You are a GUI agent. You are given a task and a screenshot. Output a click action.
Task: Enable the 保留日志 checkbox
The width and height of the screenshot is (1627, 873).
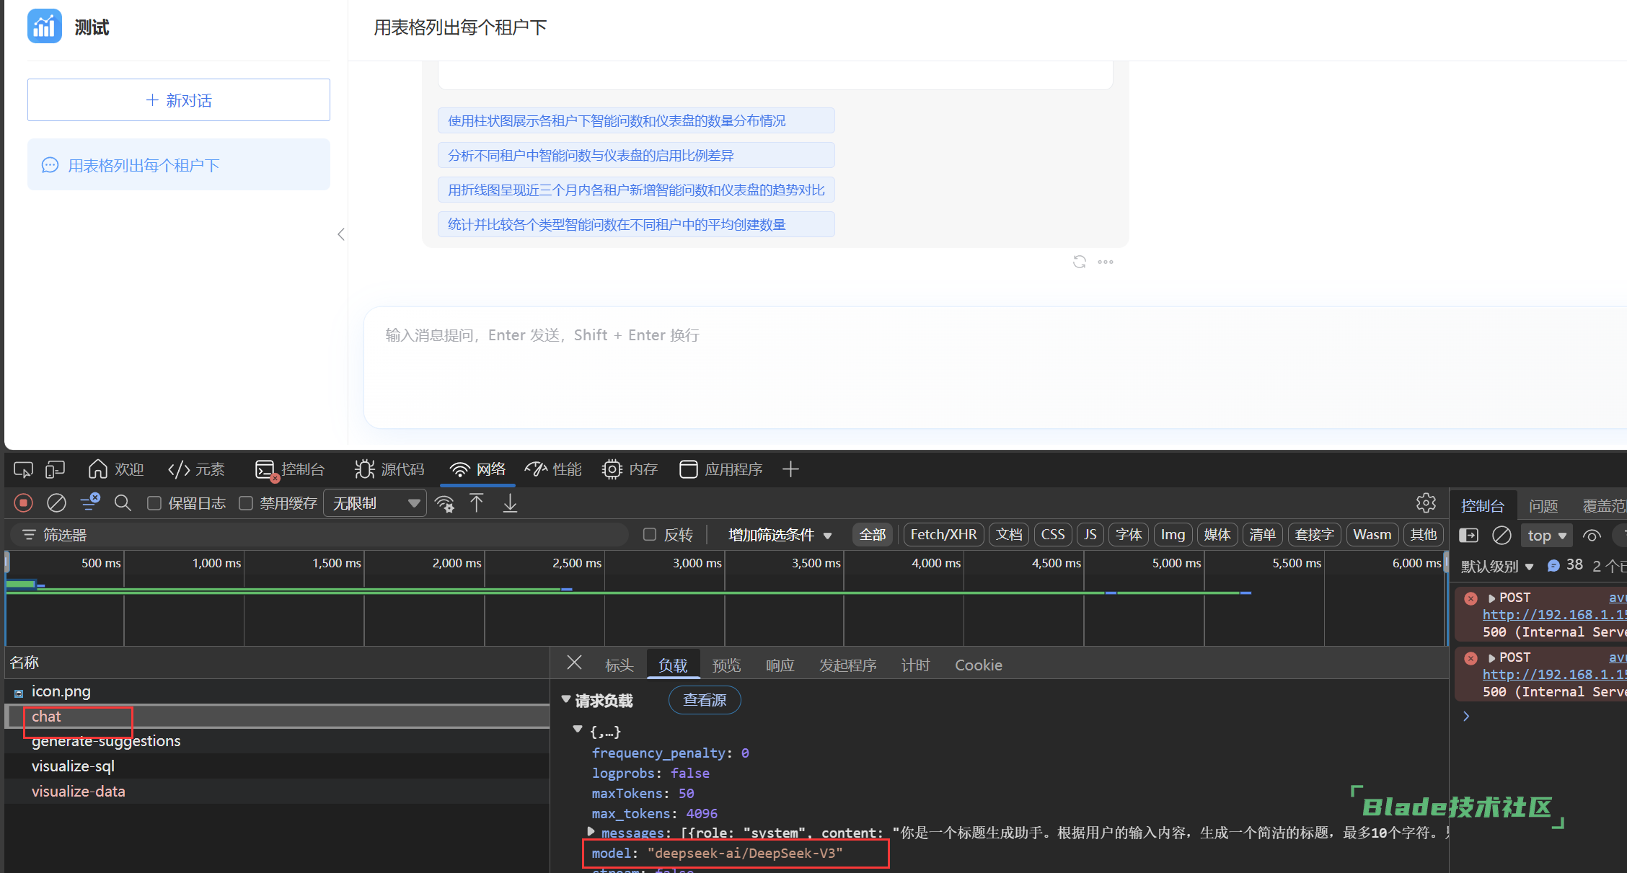[x=154, y=503]
